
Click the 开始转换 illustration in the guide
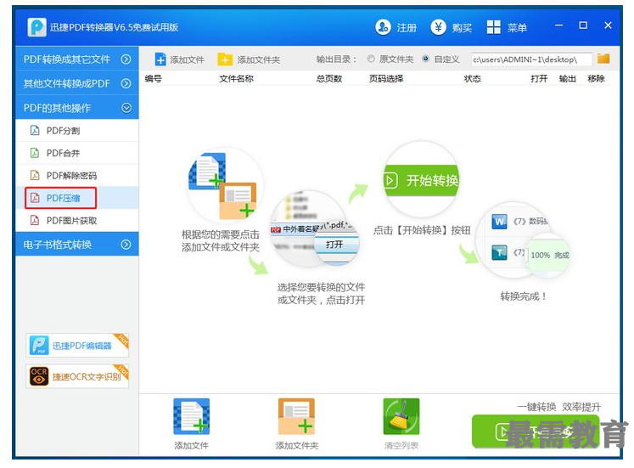[x=421, y=179]
